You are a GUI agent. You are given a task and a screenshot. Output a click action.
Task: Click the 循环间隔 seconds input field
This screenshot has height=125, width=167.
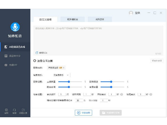click(x=87, y=94)
